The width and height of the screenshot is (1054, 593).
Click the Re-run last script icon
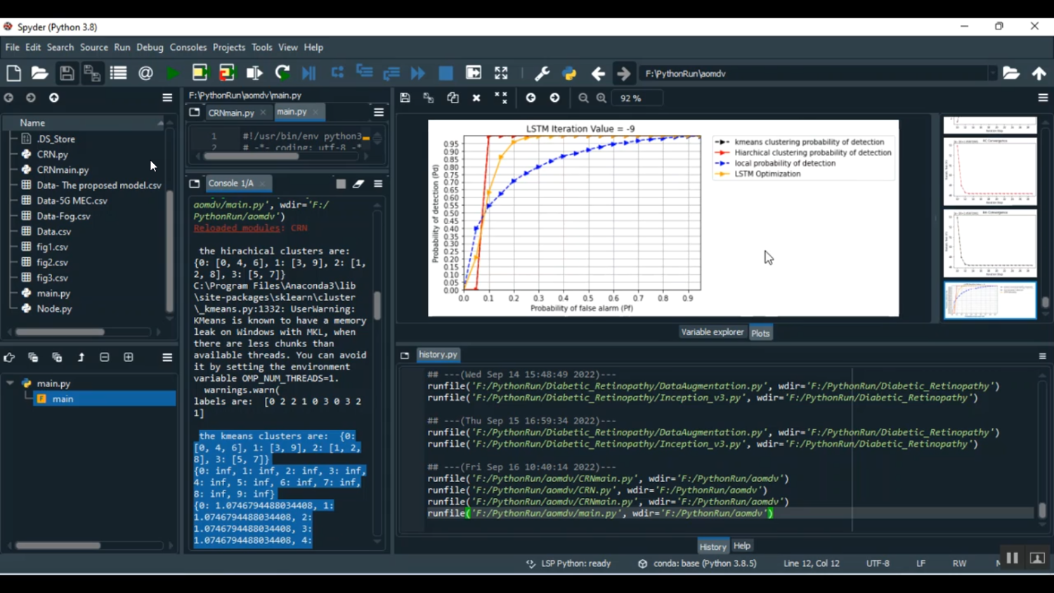(282, 73)
